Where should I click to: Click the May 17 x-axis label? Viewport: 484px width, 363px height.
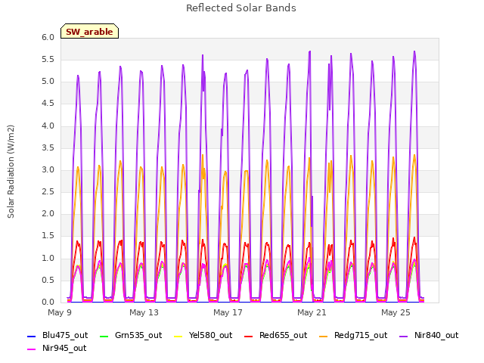coord(228,312)
